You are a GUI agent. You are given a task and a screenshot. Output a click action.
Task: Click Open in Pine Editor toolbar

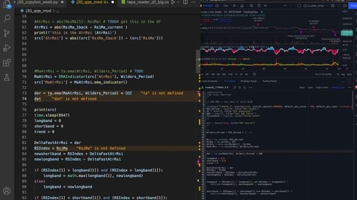pos(302,88)
